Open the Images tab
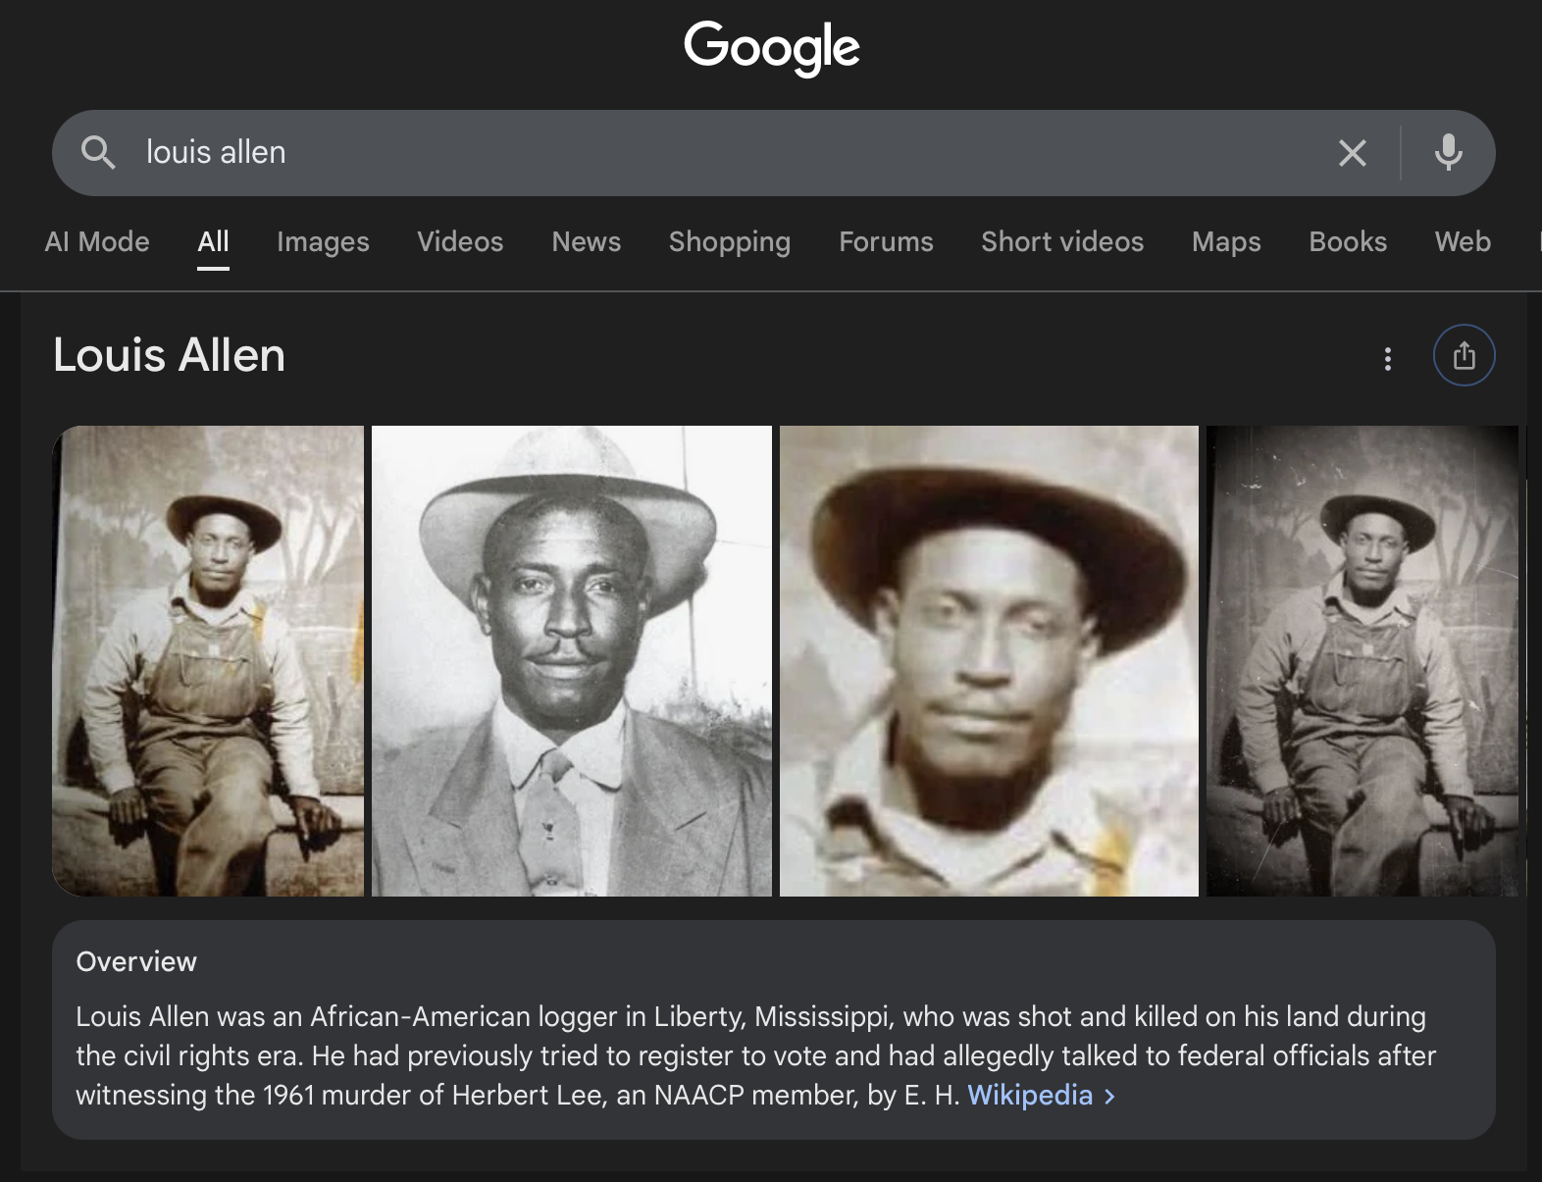The image size is (1542, 1182). pos(323,241)
